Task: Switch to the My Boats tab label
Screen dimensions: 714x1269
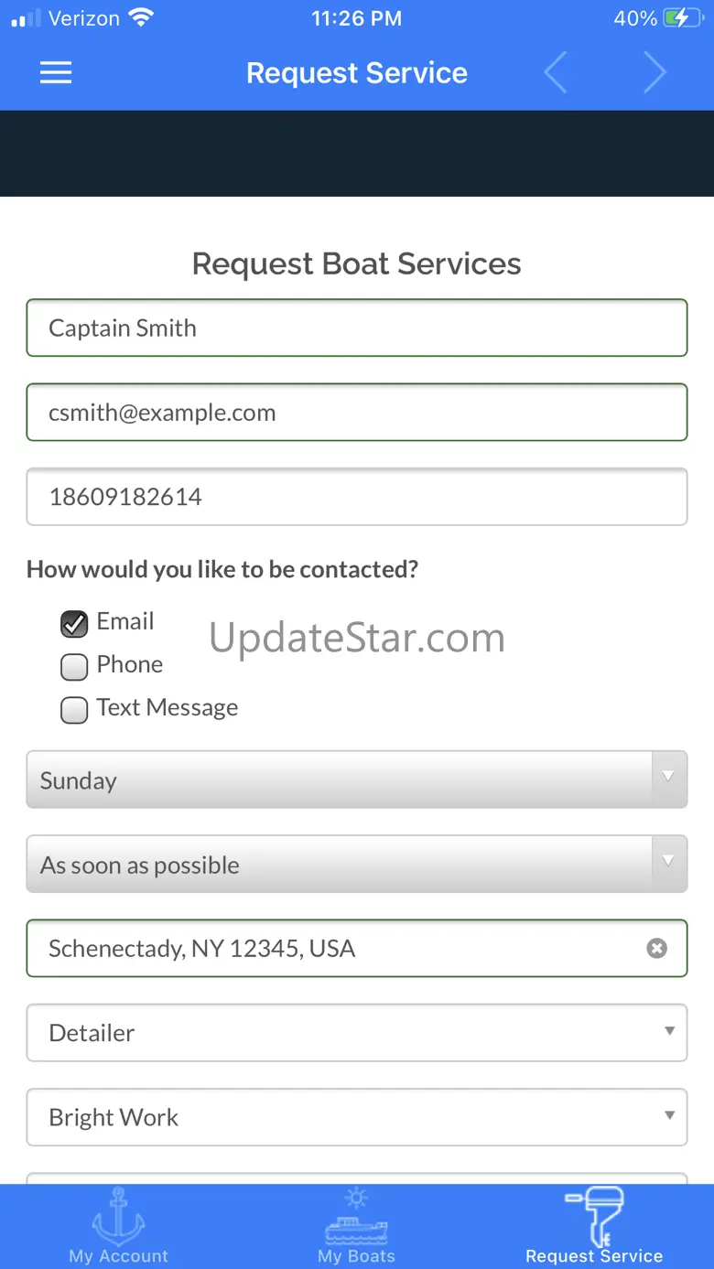Action: pos(357,1256)
